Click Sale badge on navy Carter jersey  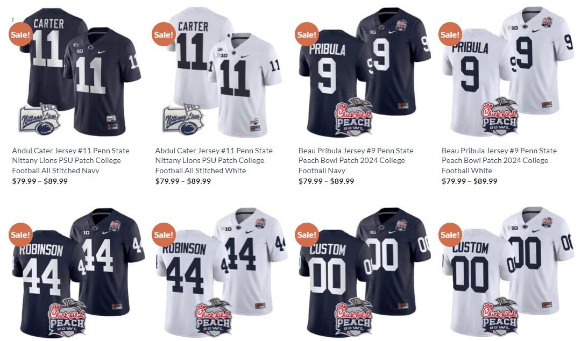pyautogui.click(x=20, y=34)
